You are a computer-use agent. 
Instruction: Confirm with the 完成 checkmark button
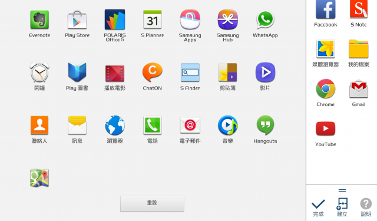tap(318, 207)
